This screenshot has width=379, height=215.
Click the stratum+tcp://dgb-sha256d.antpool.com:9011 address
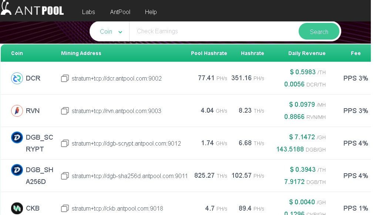130,176
